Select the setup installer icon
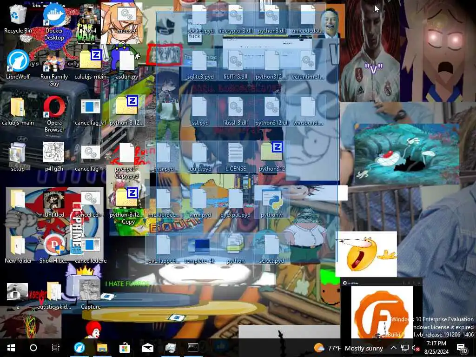476x357 pixels. point(18,157)
